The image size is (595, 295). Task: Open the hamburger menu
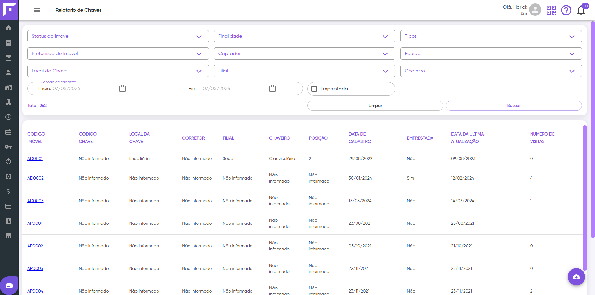(37, 10)
